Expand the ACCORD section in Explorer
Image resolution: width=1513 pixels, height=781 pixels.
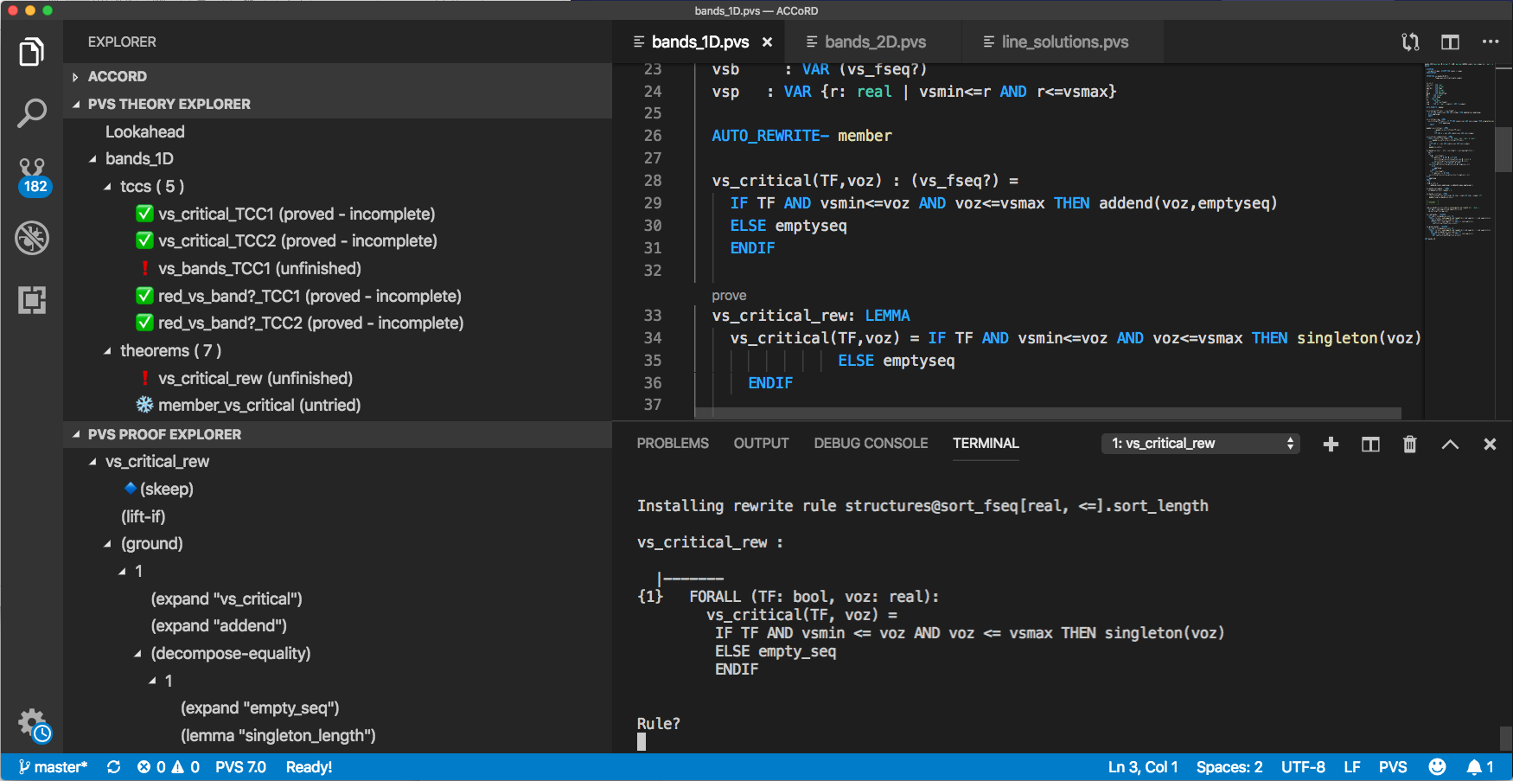(74, 76)
